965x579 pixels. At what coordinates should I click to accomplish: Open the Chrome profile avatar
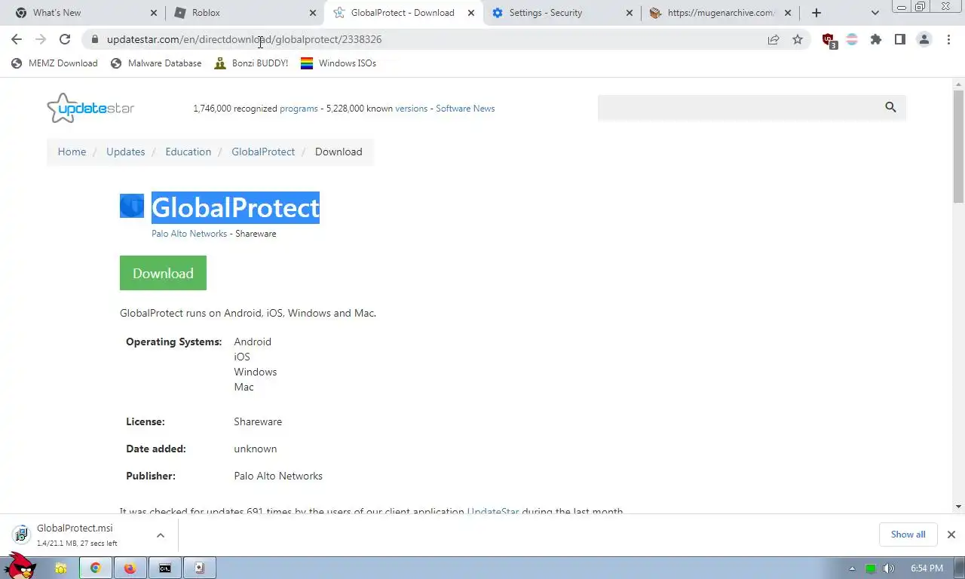pyautogui.click(x=924, y=39)
